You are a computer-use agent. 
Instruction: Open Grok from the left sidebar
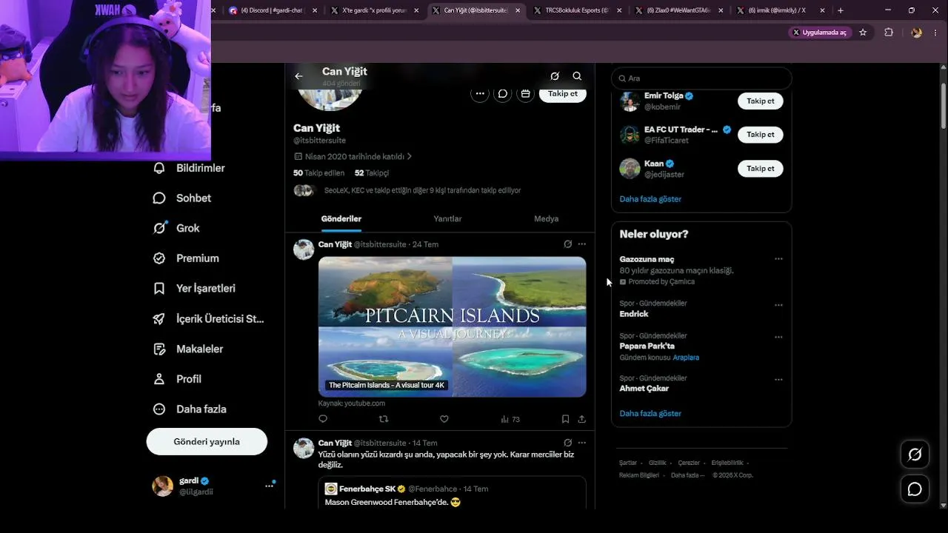click(176, 228)
